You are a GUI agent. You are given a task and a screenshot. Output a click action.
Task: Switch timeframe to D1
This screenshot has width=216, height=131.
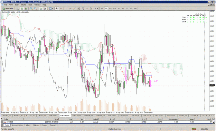click(x=127, y=9)
